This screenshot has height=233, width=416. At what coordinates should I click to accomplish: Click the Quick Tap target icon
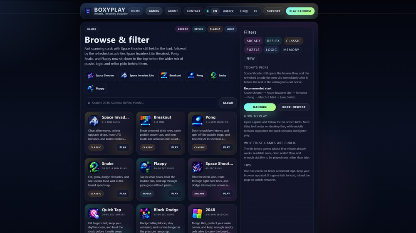[x=94, y=213]
